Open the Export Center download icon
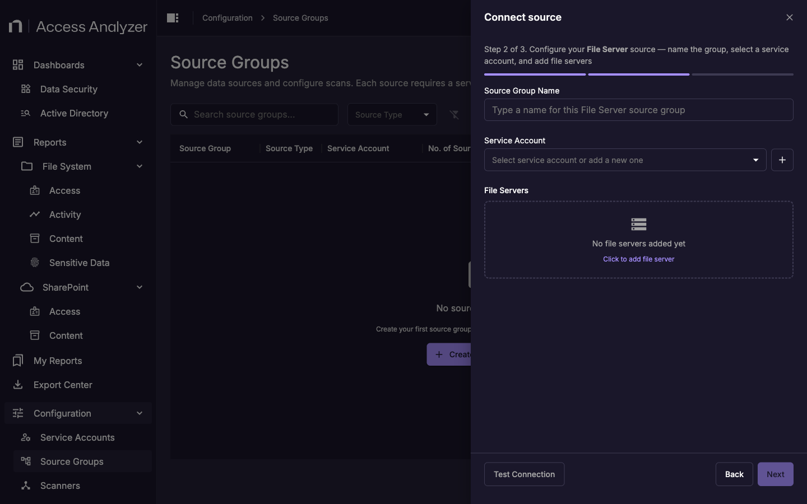The width and height of the screenshot is (807, 504). point(17,385)
